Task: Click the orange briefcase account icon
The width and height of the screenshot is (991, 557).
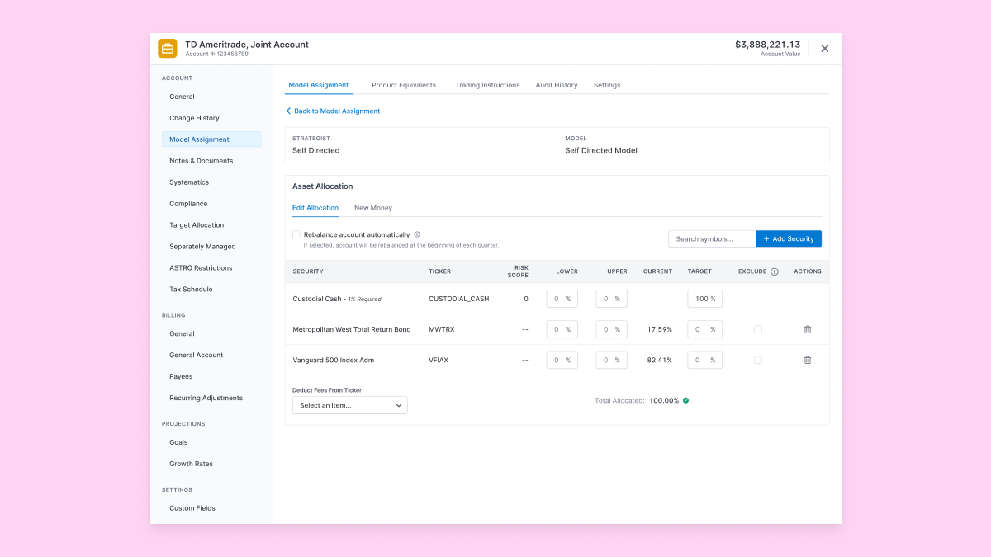Action: (168, 49)
